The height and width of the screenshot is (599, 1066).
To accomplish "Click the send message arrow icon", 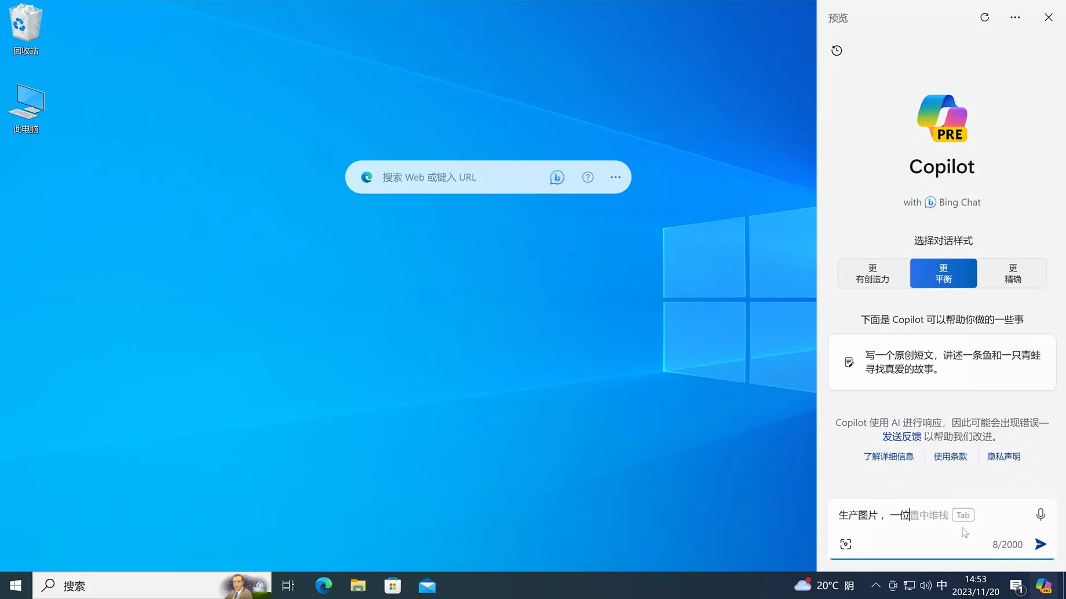I will 1041,544.
